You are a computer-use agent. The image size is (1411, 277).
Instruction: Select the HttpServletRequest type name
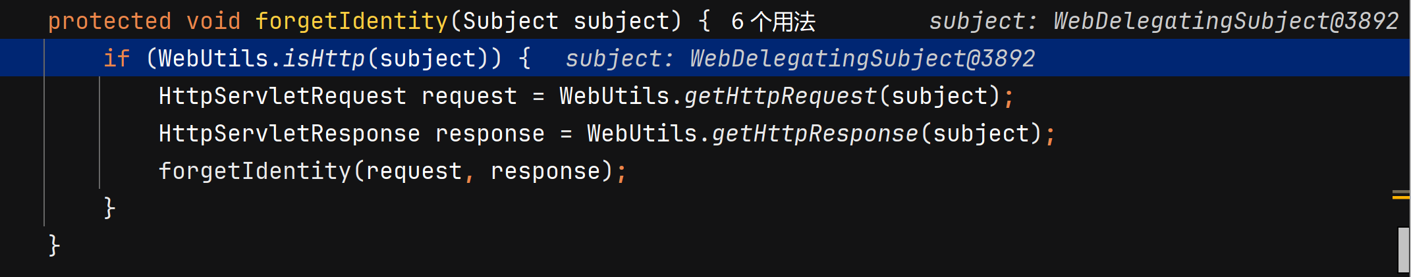[x=283, y=97]
